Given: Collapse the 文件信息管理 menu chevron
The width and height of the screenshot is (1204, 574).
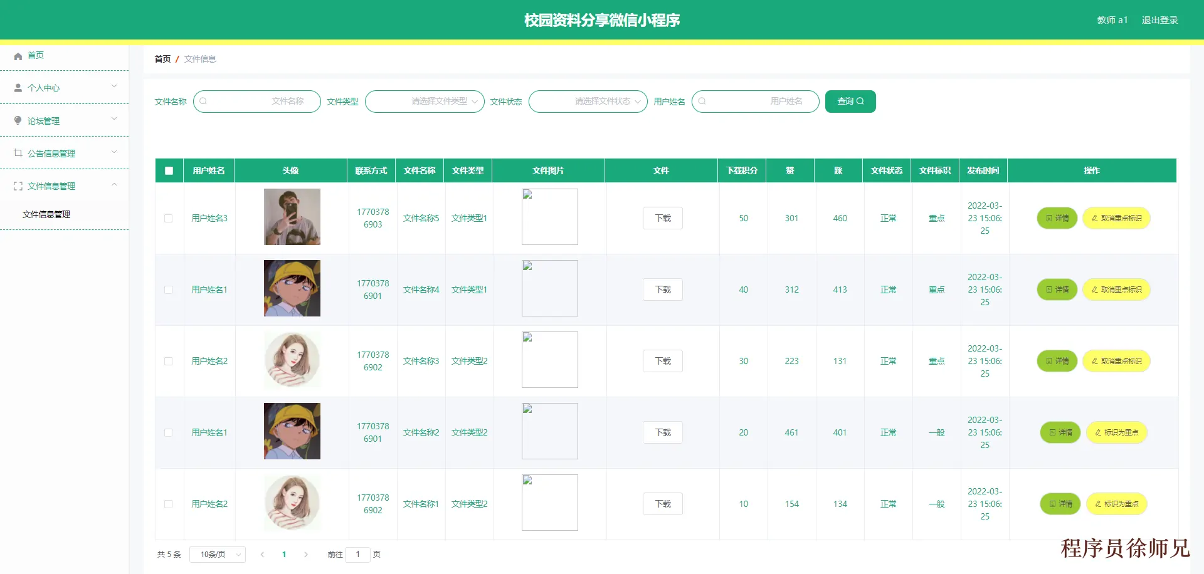Looking at the screenshot, I should [114, 184].
